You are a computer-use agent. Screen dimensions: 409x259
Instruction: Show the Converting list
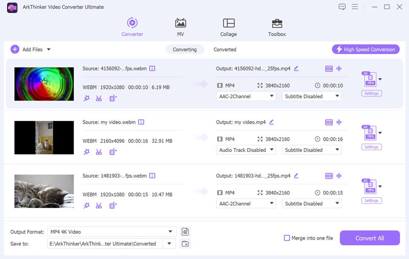(x=185, y=50)
